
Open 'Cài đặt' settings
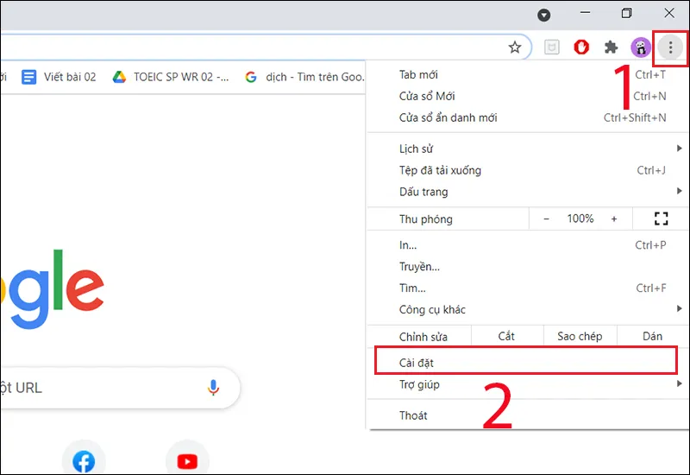click(526, 361)
